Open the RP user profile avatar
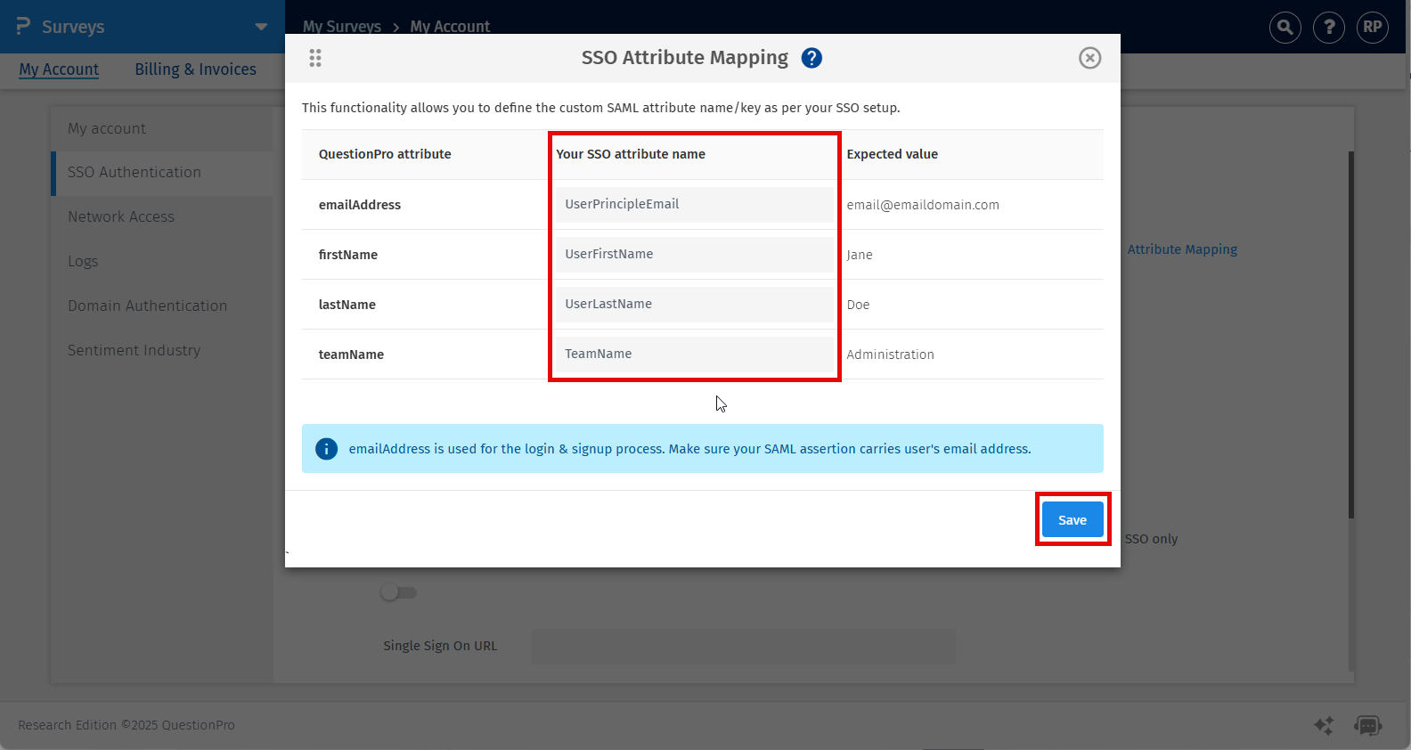This screenshot has width=1411, height=750. point(1372,28)
